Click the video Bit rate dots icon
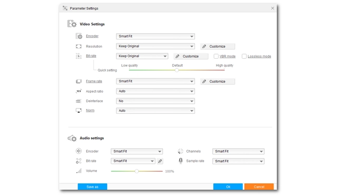This screenshot has height=195, width=337. [x=78, y=56]
